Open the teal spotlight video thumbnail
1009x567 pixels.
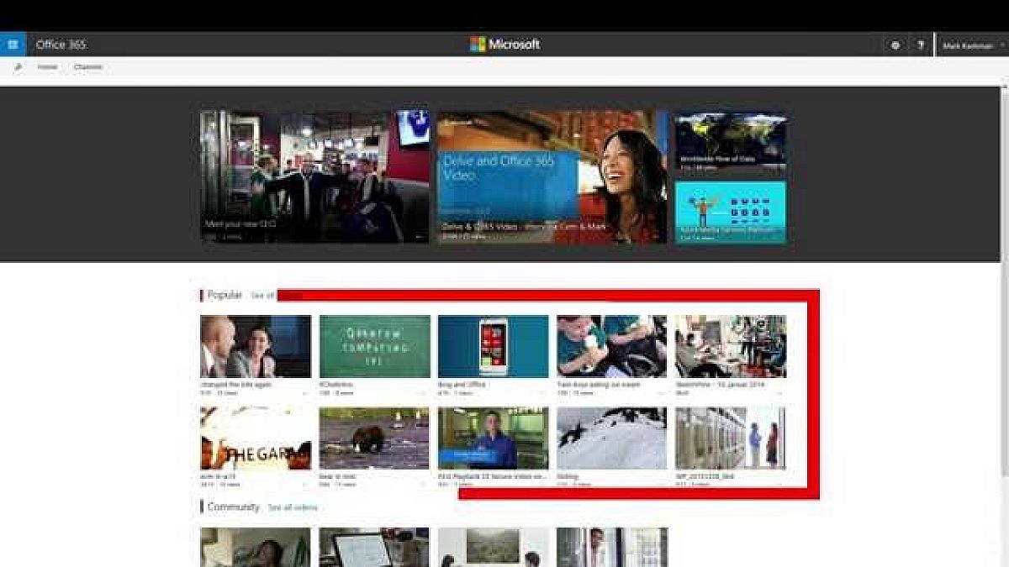730,212
